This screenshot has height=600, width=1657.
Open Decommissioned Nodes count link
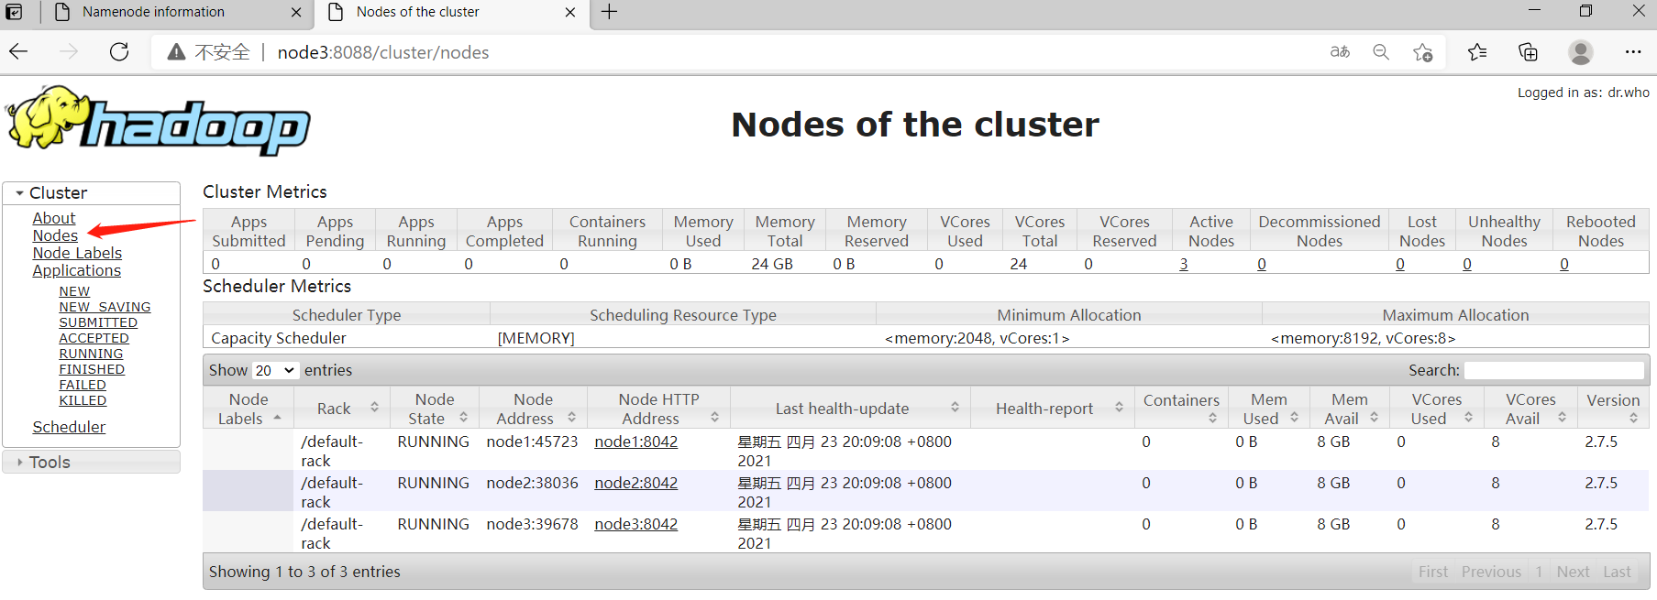point(1262,264)
